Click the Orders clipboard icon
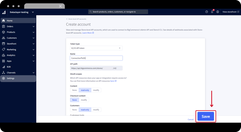This screenshot has width=241, height=132. pyautogui.click(x=4, y=27)
